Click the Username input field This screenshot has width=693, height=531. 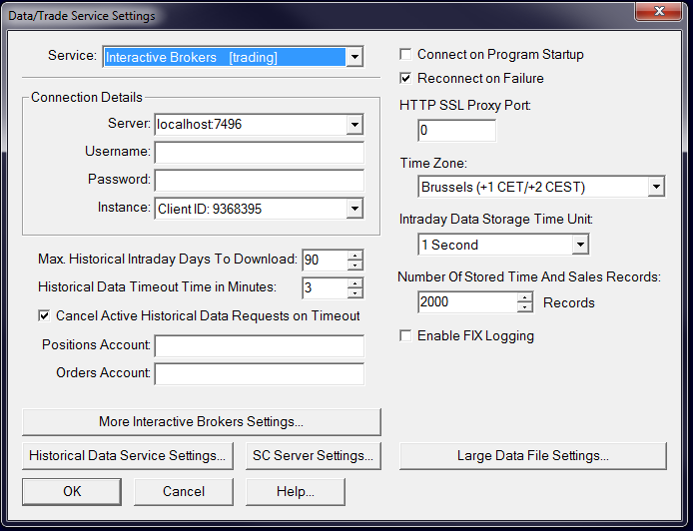click(259, 153)
